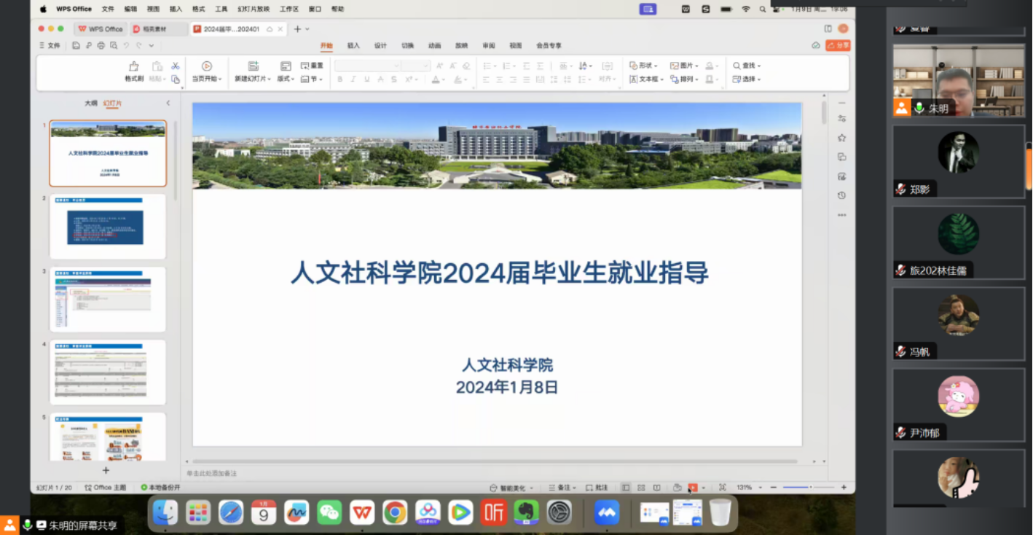Open the 大纲 outline tab
1033x535 pixels.
pos(90,104)
